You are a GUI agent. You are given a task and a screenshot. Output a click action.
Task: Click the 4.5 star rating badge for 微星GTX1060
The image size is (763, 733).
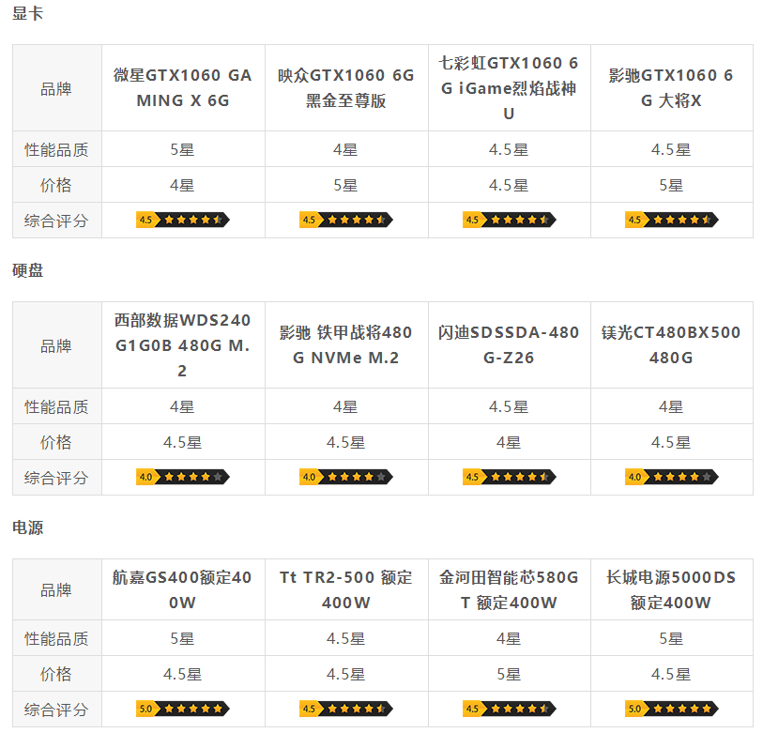click(x=182, y=220)
